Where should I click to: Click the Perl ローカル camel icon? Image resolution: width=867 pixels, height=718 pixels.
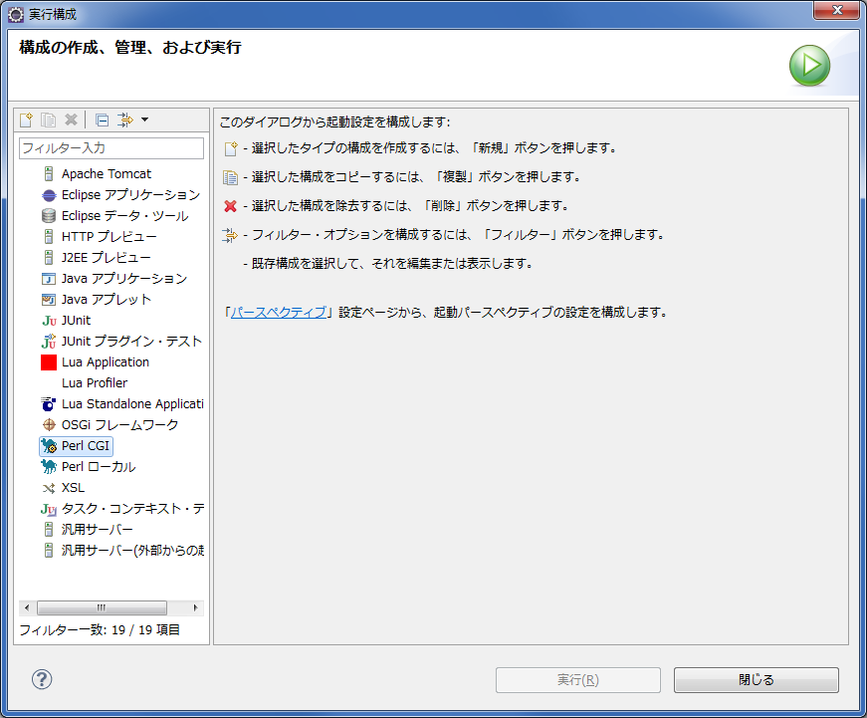point(49,467)
